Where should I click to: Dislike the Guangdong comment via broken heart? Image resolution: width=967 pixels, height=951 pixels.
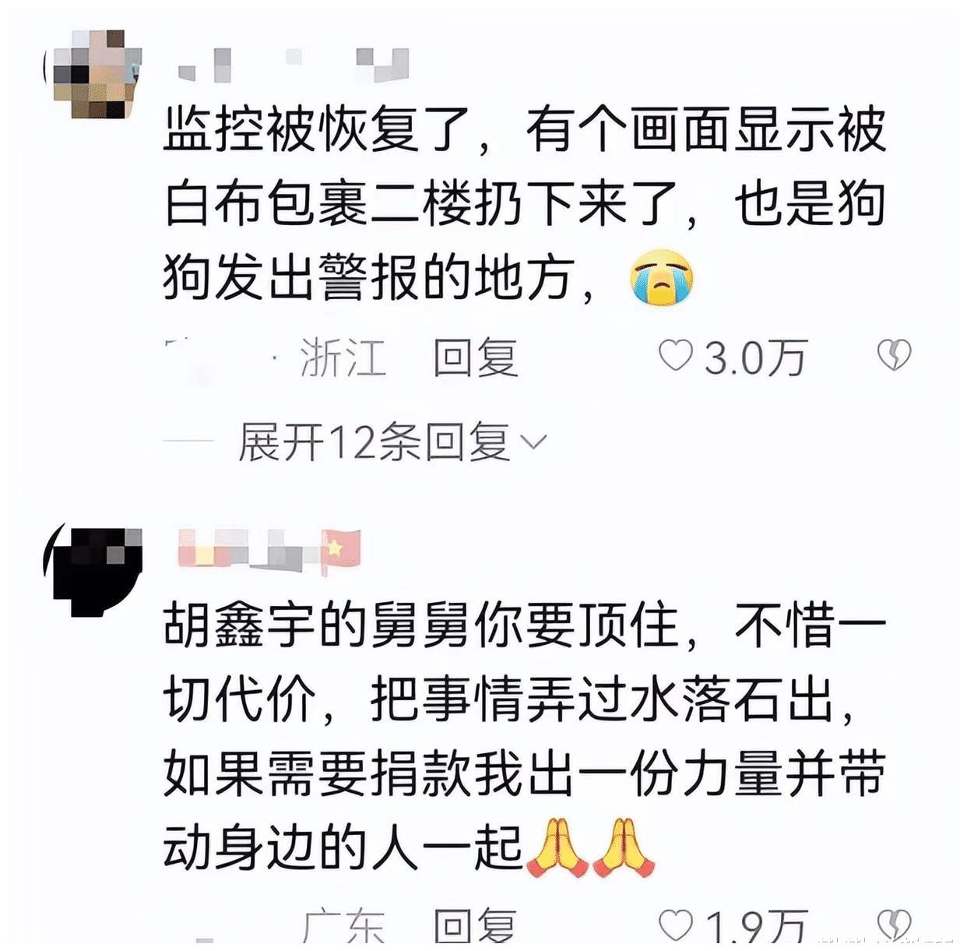tap(894, 925)
